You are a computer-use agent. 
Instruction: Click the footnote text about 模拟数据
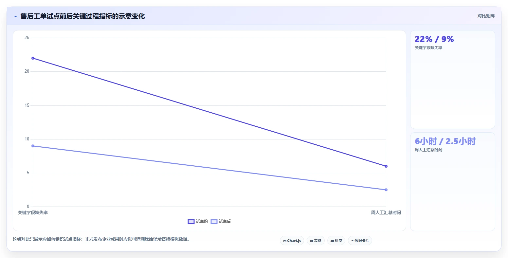101,239
